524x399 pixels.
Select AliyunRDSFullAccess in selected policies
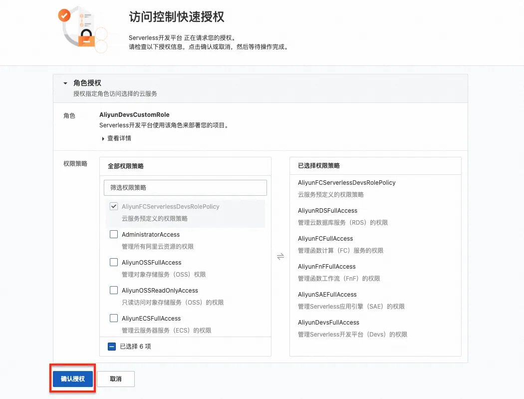pyautogui.click(x=327, y=210)
